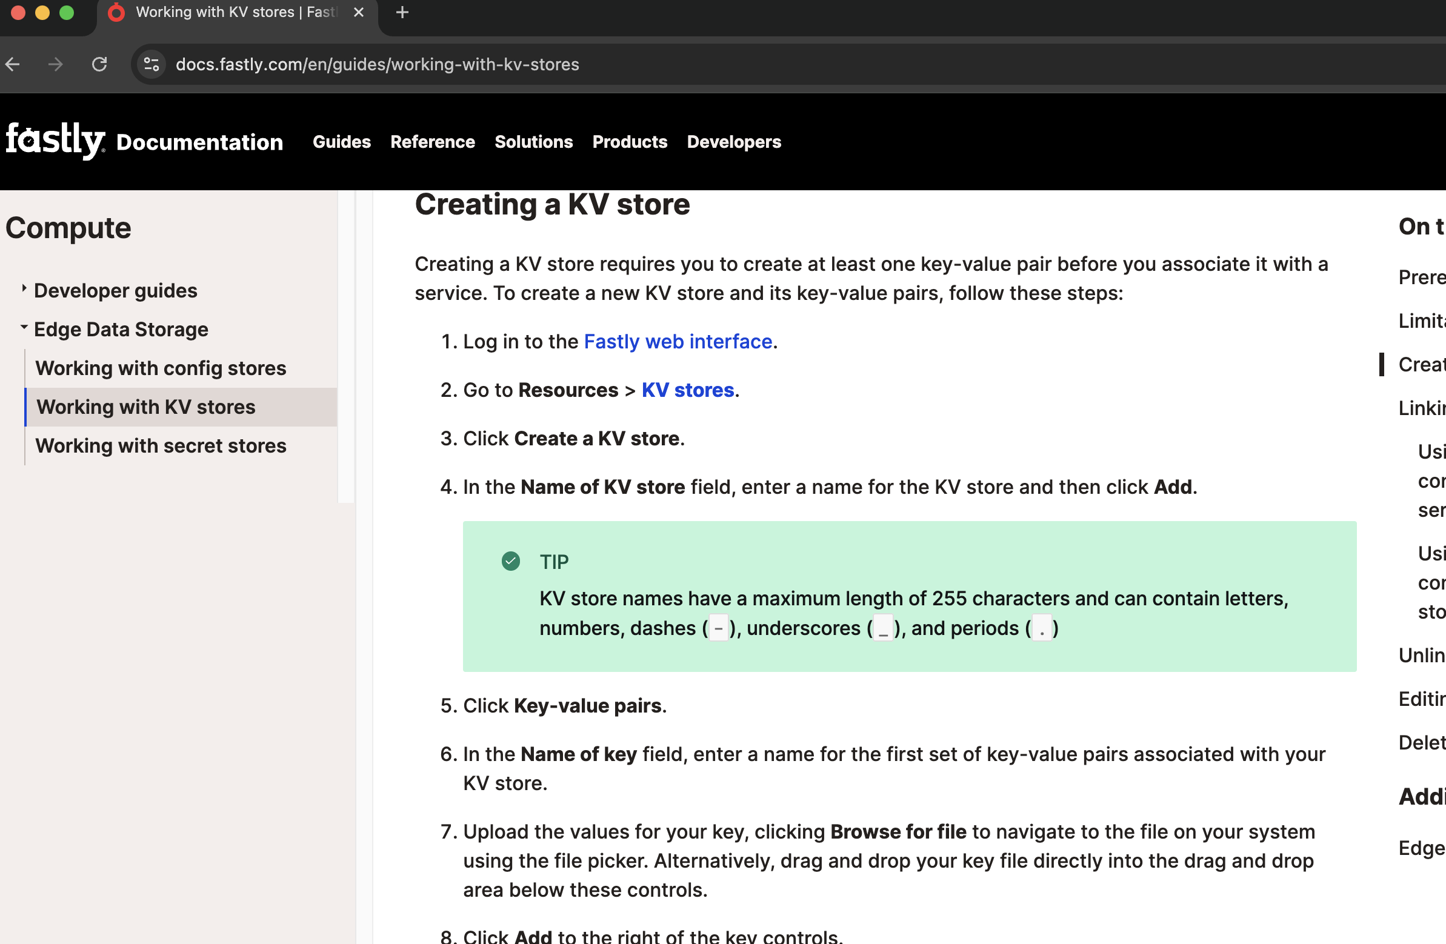Open the Reference menu in the header
Image resolution: width=1446 pixels, height=944 pixels.
tap(432, 142)
